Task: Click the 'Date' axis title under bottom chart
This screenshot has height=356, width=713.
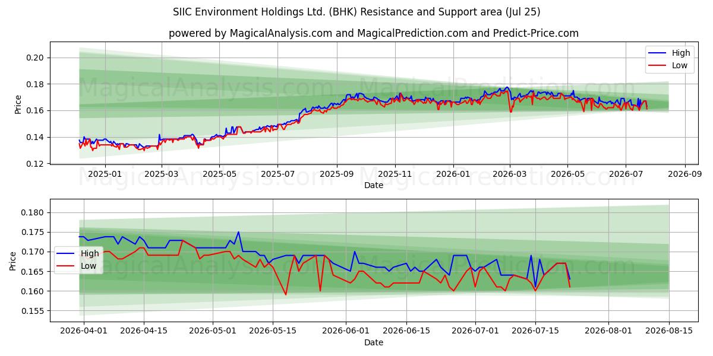Action: (374, 342)
